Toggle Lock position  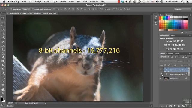[172, 65]
